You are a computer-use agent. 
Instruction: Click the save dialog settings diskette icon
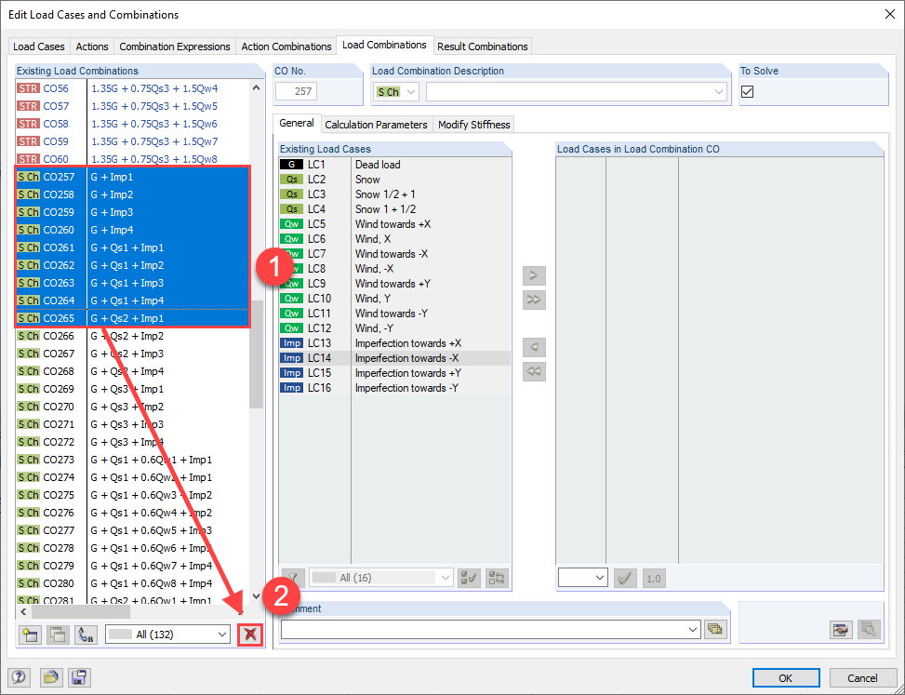coord(79,677)
